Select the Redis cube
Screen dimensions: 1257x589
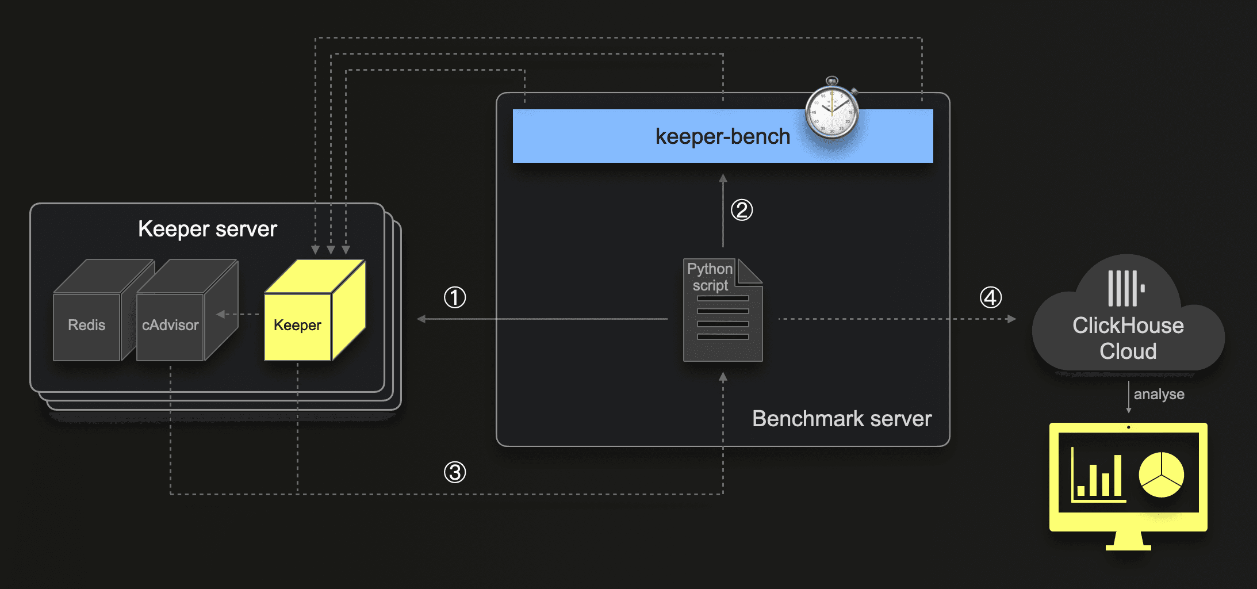click(87, 326)
